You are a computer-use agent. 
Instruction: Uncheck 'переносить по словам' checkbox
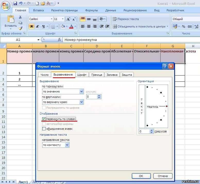click(44, 119)
